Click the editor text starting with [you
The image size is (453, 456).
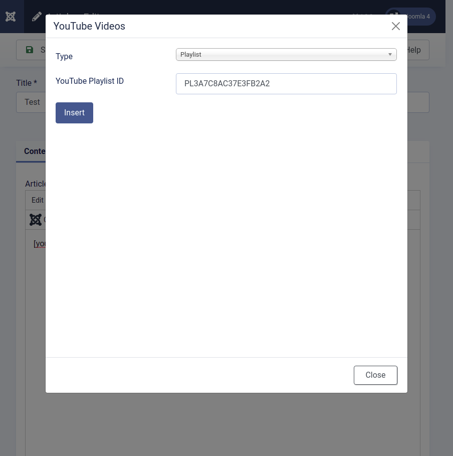click(40, 244)
